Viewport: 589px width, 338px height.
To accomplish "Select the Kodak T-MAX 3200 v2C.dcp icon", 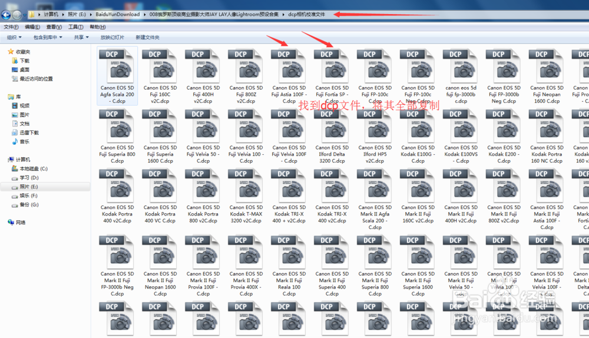I will (245, 185).
